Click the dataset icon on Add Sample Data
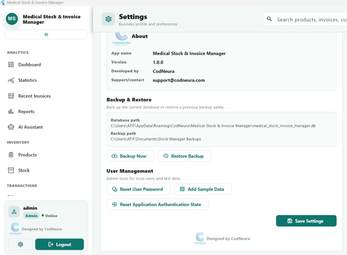Viewport: 347px width, 255px height. click(x=182, y=189)
